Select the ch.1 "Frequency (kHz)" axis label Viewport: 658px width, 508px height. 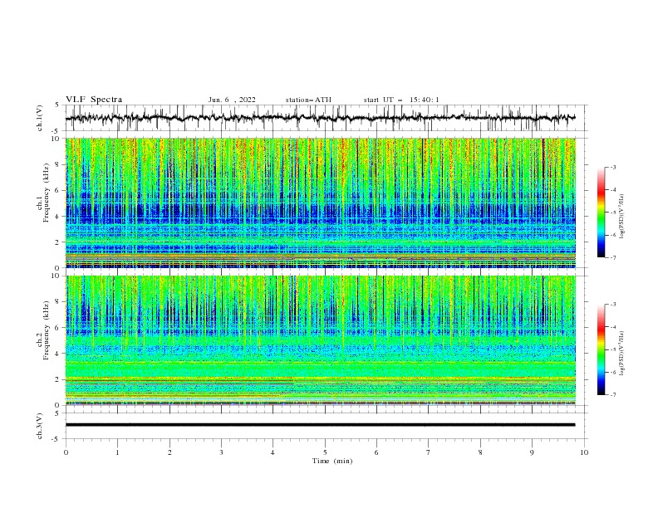coord(47,193)
